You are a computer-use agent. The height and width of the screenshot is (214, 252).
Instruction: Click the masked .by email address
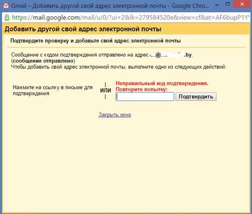tap(171, 55)
